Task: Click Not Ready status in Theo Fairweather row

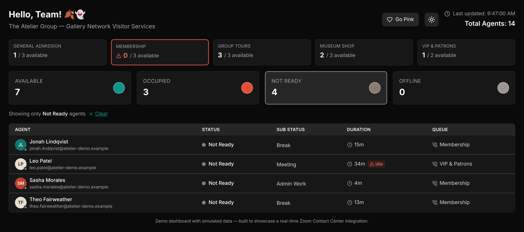Action: [x=218, y=203]
